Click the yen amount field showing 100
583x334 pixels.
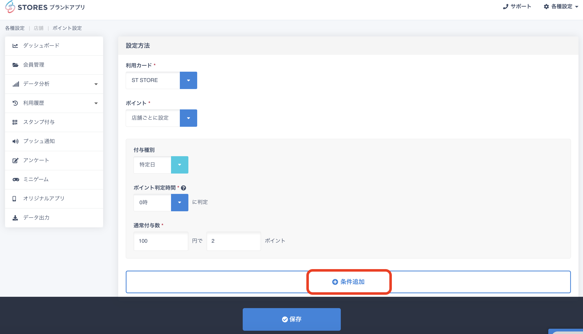tap(161, 241)
